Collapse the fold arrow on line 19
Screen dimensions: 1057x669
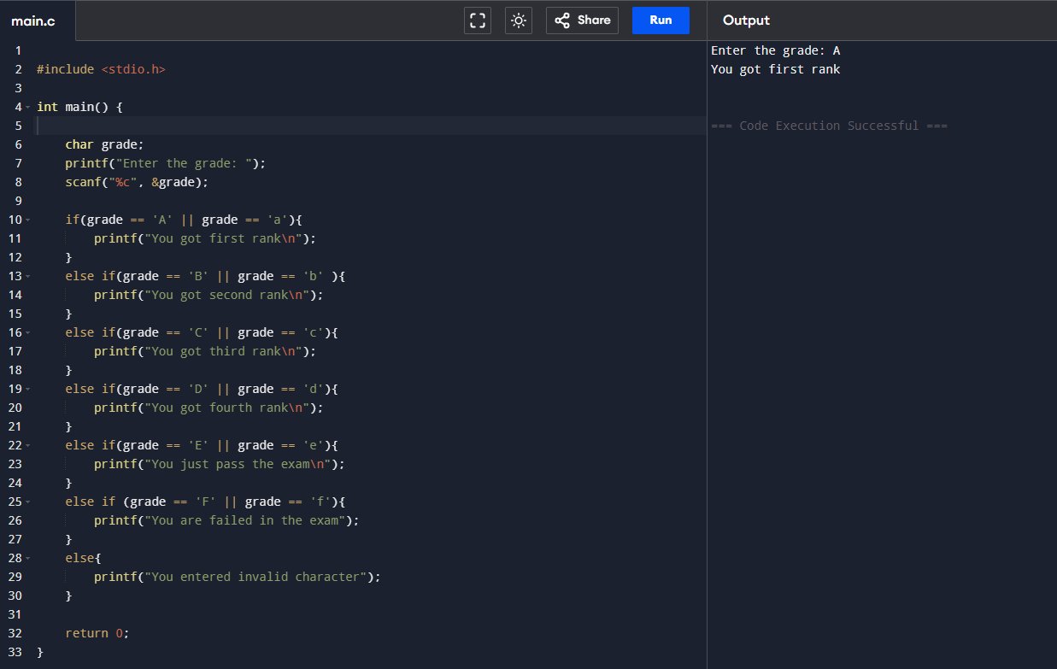tap(28, 390)
